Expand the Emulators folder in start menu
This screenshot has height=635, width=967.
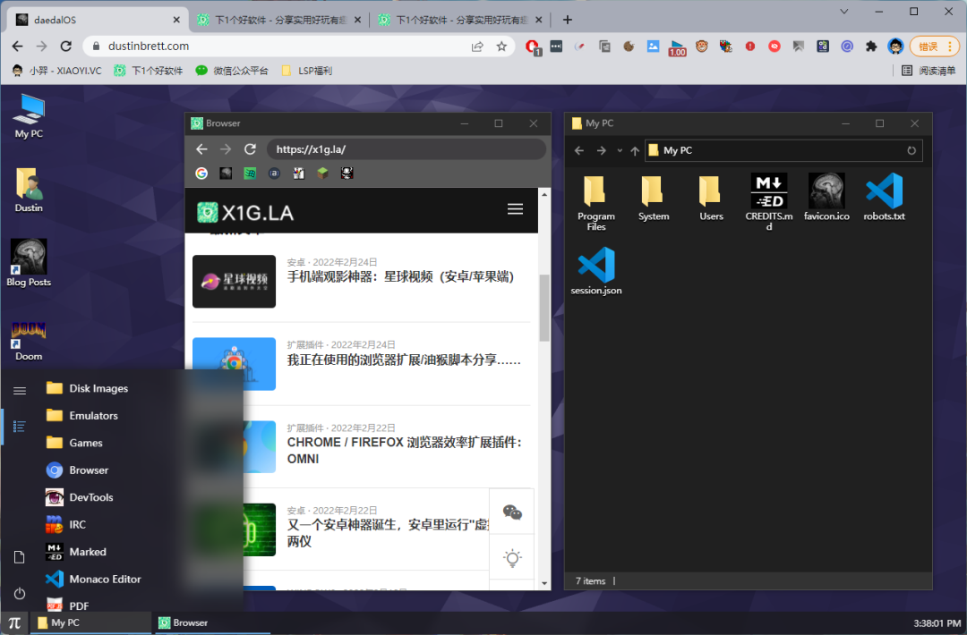click(x=93, y=416)
